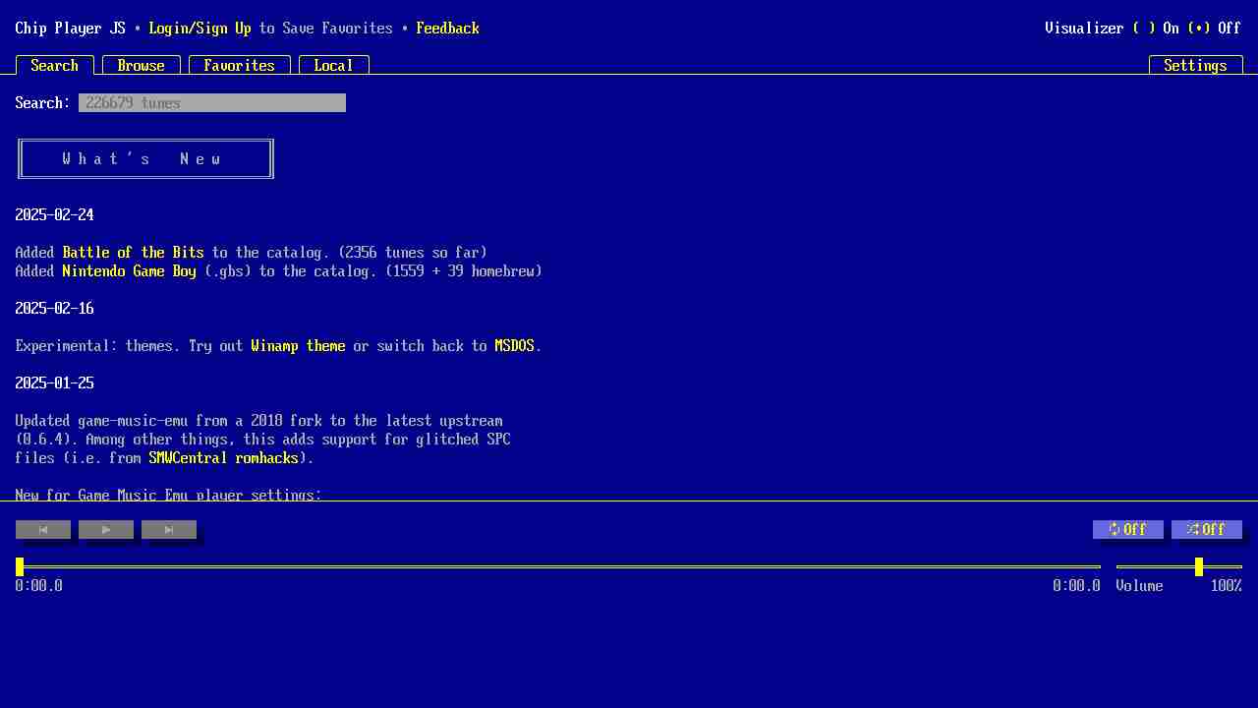Click the previous track button
This screenshot has width=1258, height=708.
(43, 530)
